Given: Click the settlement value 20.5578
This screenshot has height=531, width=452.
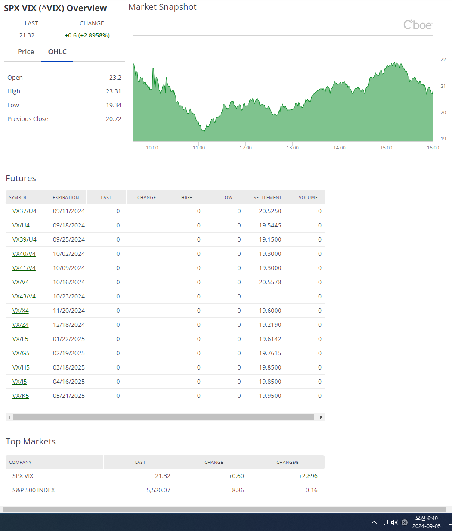Looking at the screenshot, I should tap(270, 282).
